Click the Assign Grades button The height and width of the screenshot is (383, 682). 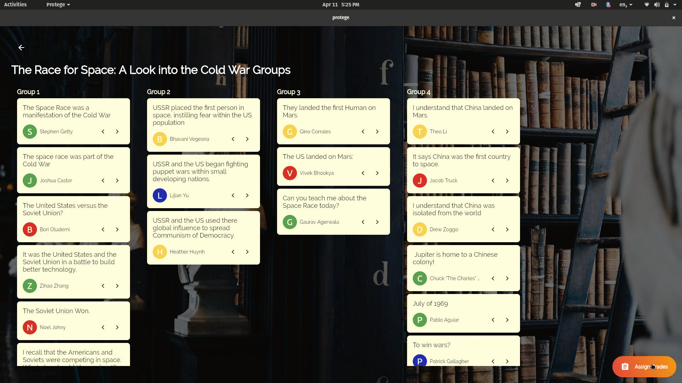coord(644,367)
